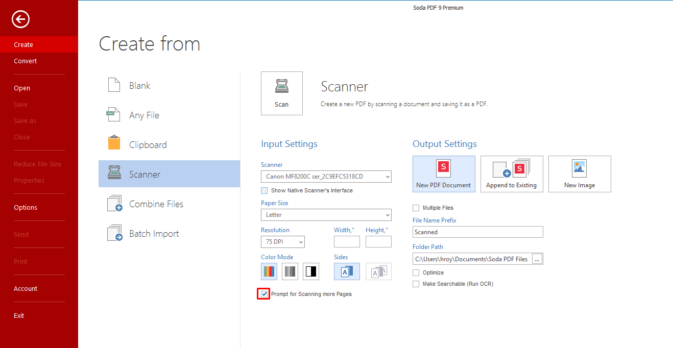Expand the Paper Size dropdown

click(326, 215)
